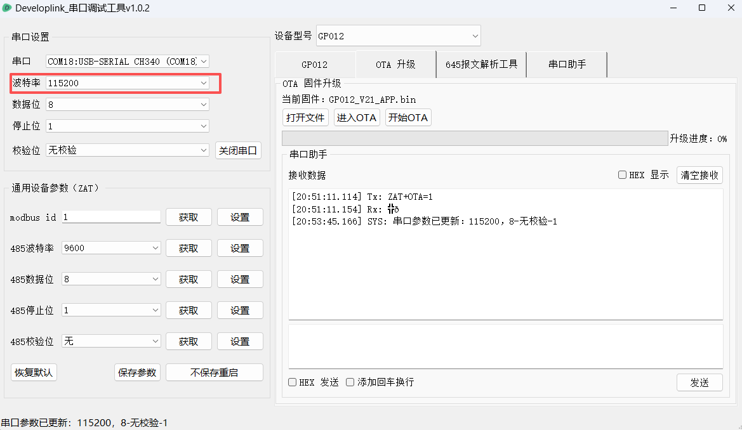Enable the HEX 显示 checkbox
742x430 pixels.
coord(643,175)
